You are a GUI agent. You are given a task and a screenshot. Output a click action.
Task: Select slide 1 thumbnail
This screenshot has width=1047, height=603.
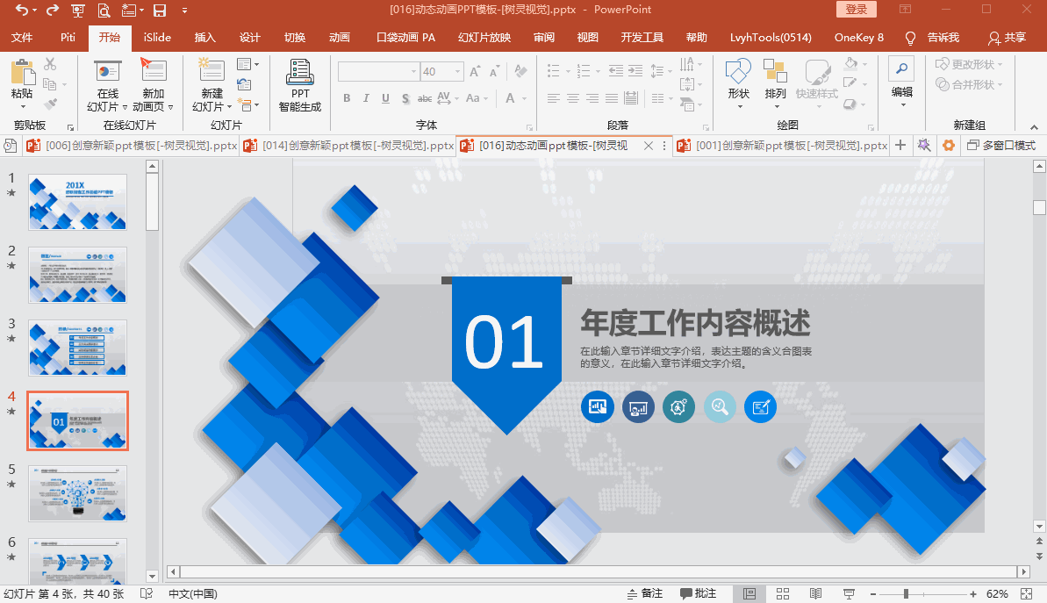(77, 202)
